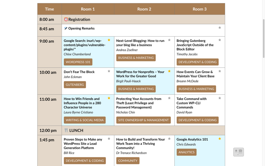Click the registration clock icon

[x=66, y=19]
